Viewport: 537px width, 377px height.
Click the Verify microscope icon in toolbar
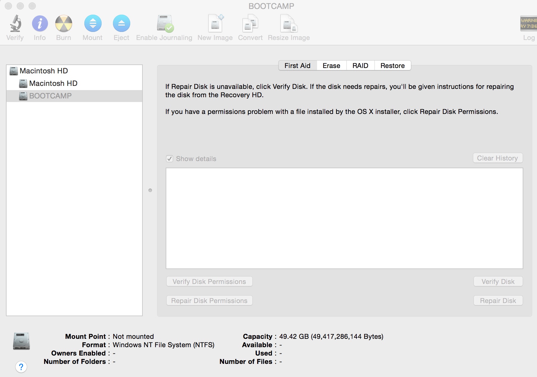[15, 24]
